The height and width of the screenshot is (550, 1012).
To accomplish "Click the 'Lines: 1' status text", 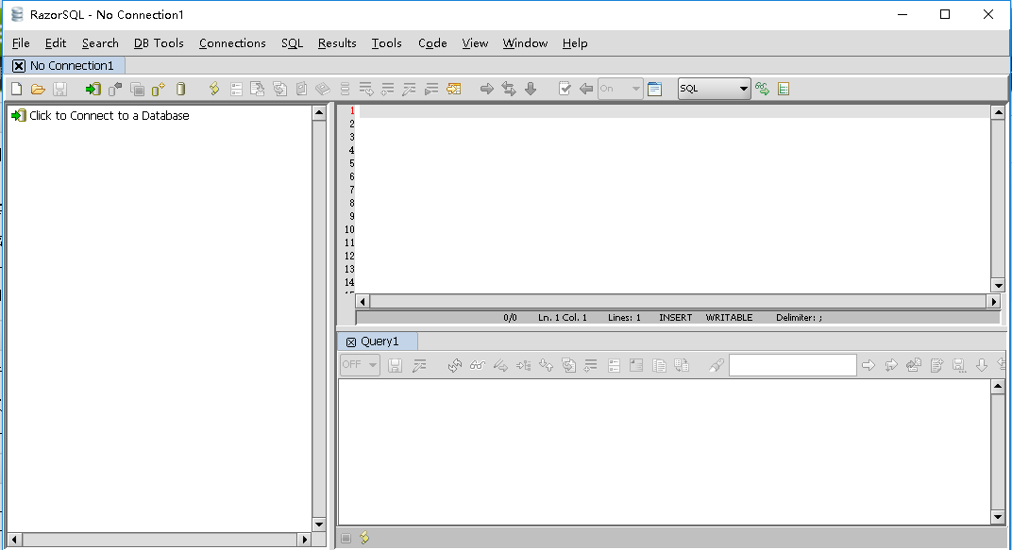I will point(624,318).
